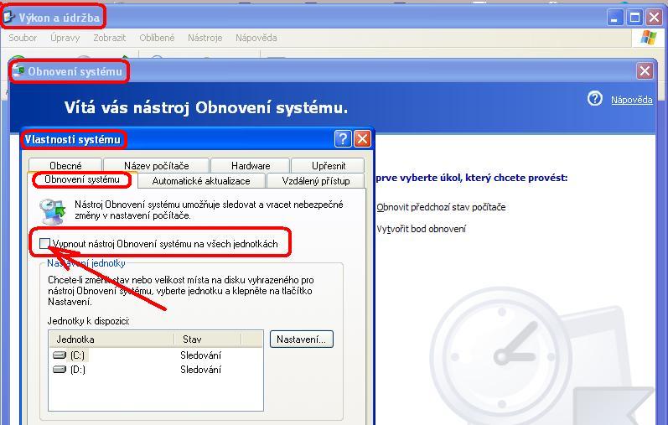Close the Vlastnosti systému dialog
The image size is (668, 425).
(x=362, y=139)
